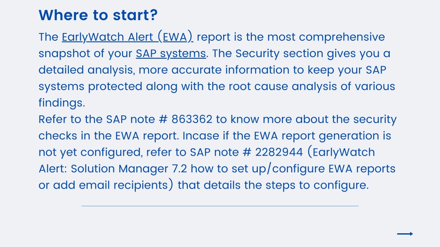The image size is (440, 247).
Task: Click 'configure.' at the paragraph end
Action: [x=341, y=185]
